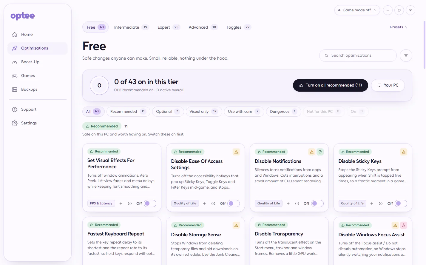Open the filter icon beside search
Screen dimensions: 426x265
[406, 56]
